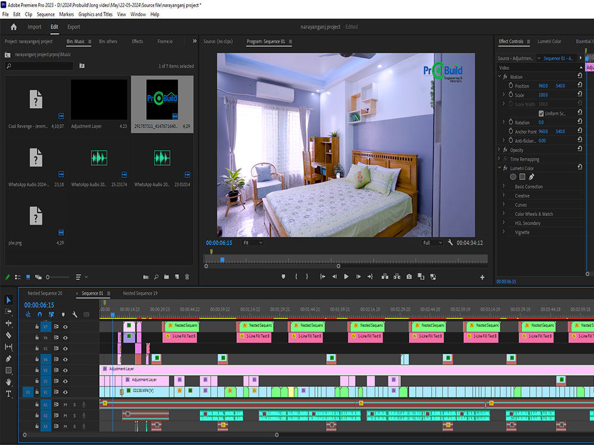
Task: Hide track V3 with the eye icon
Action: pos(65,370)
